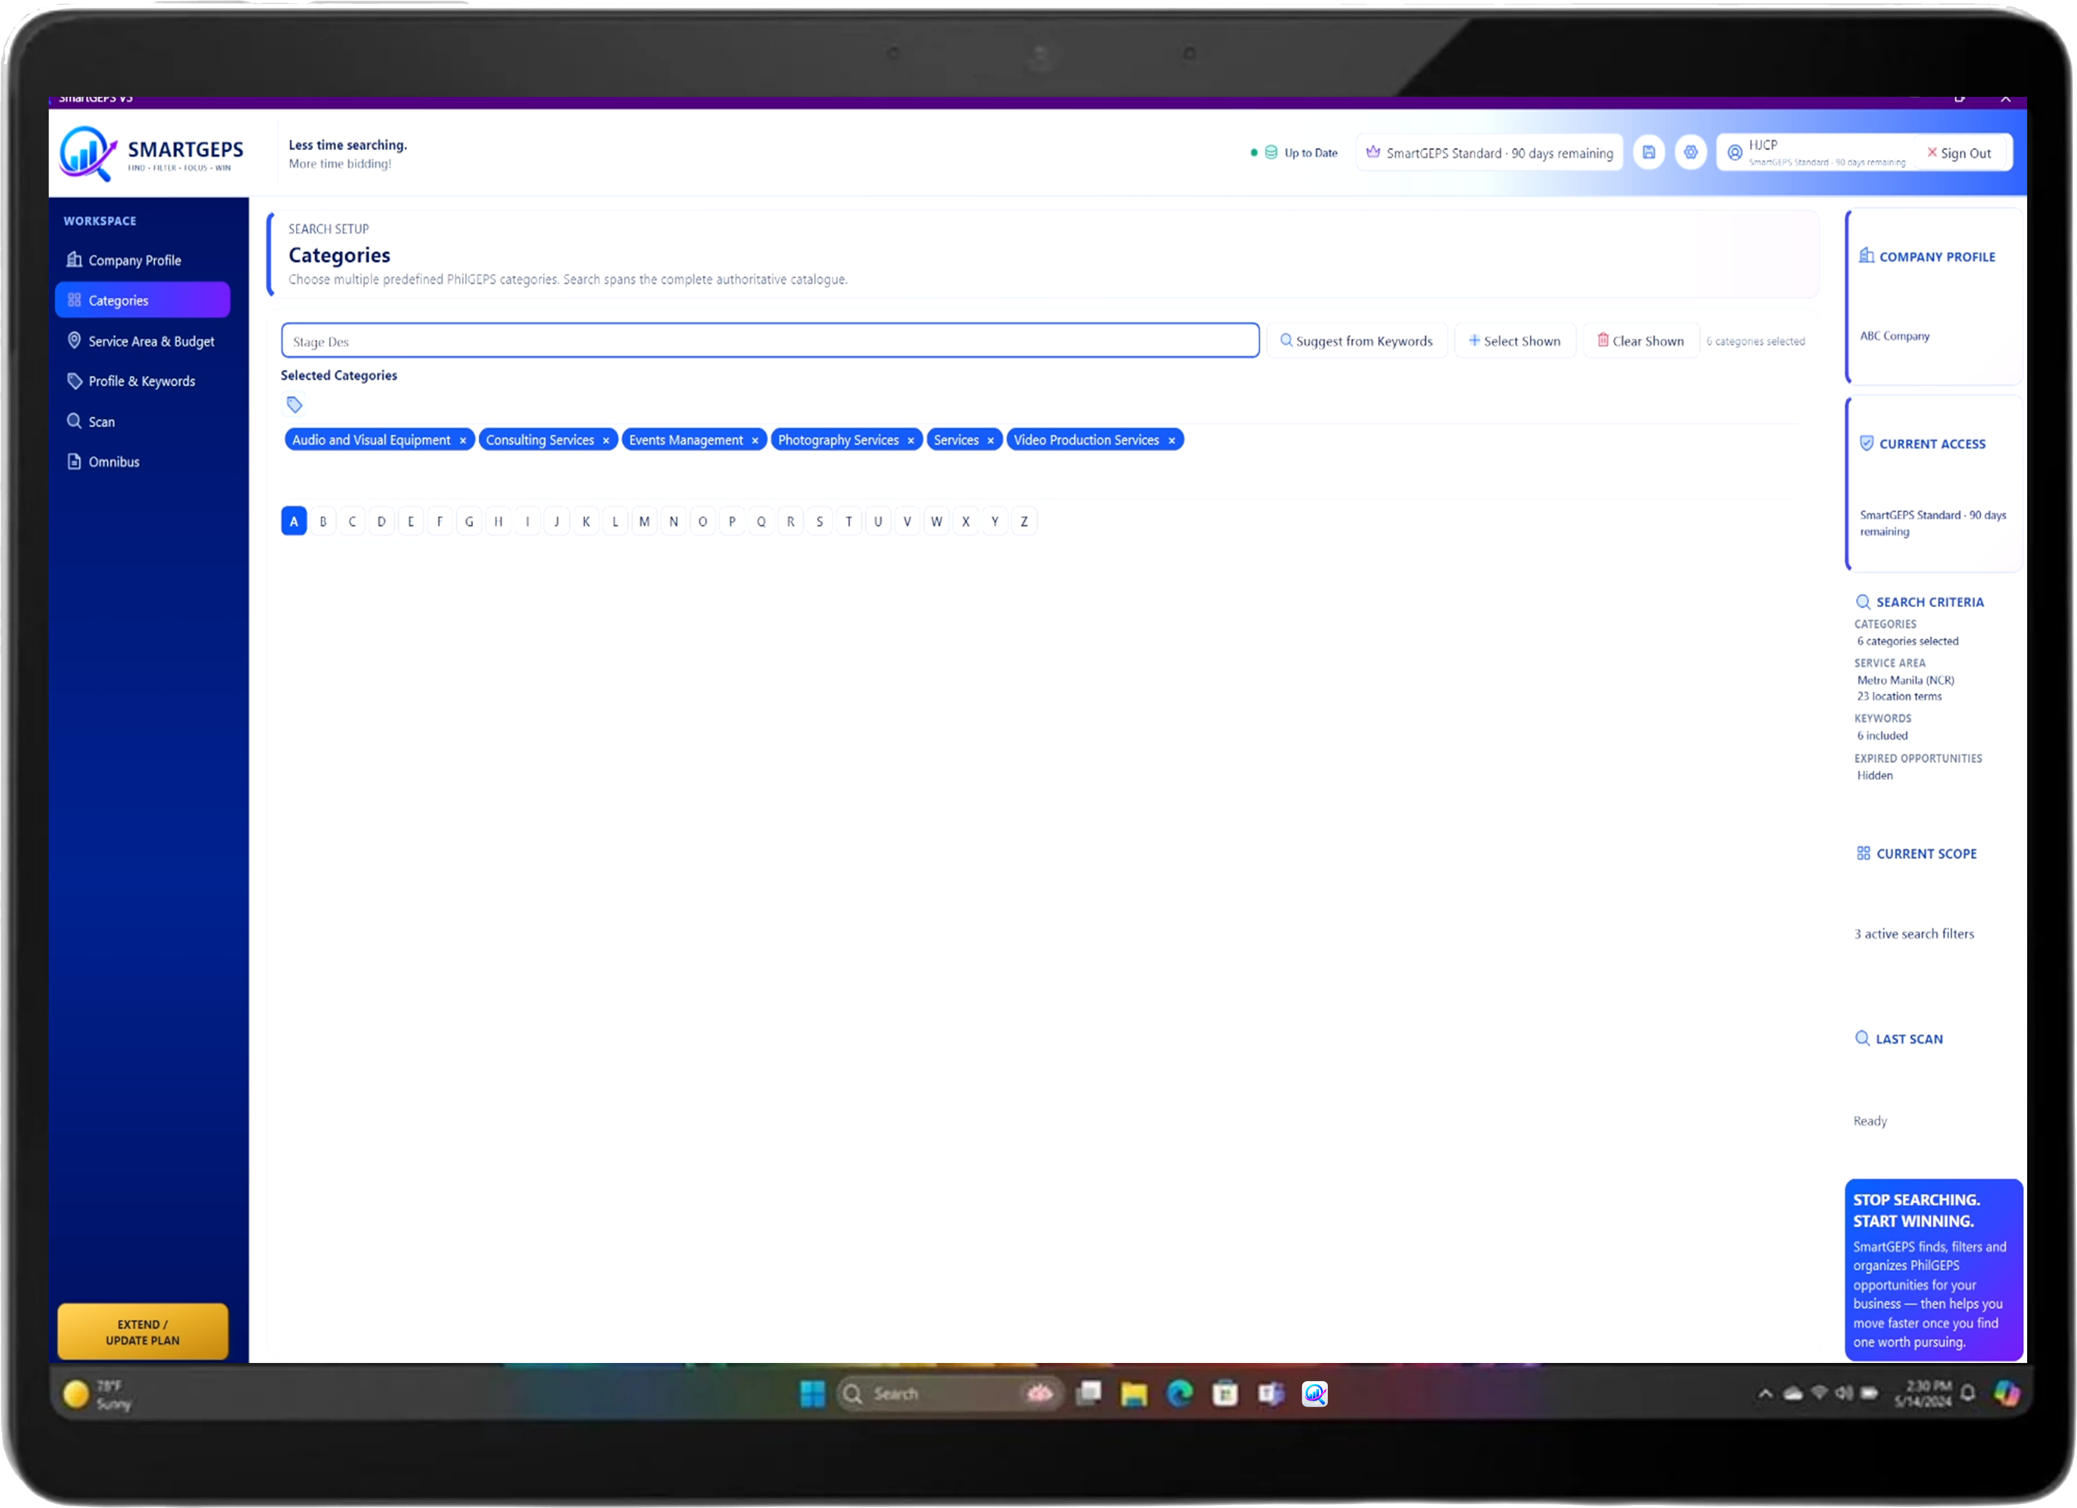The height and width of the screenshot is (1508, 2077).
Task: Select letter A in alphabet filter
Action: [294, 522]
